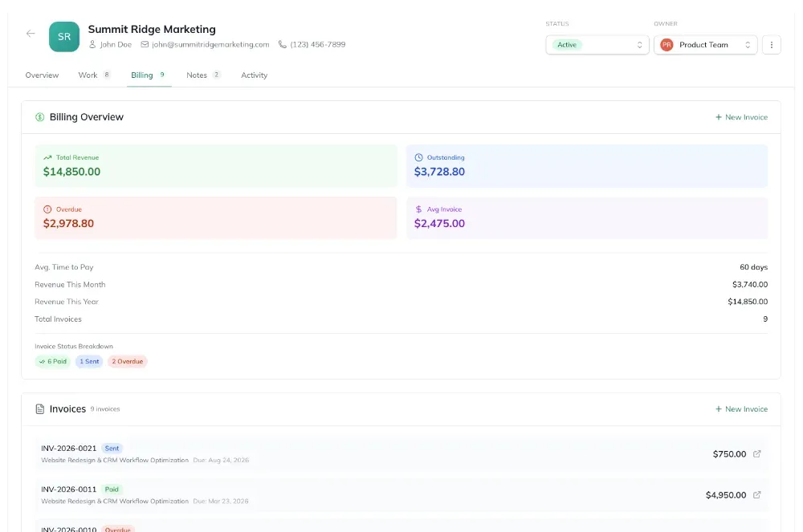Click the 9 invoices count beside Invoices
Image resolution: width=803 pixels, height=532 pixels.
105,408
